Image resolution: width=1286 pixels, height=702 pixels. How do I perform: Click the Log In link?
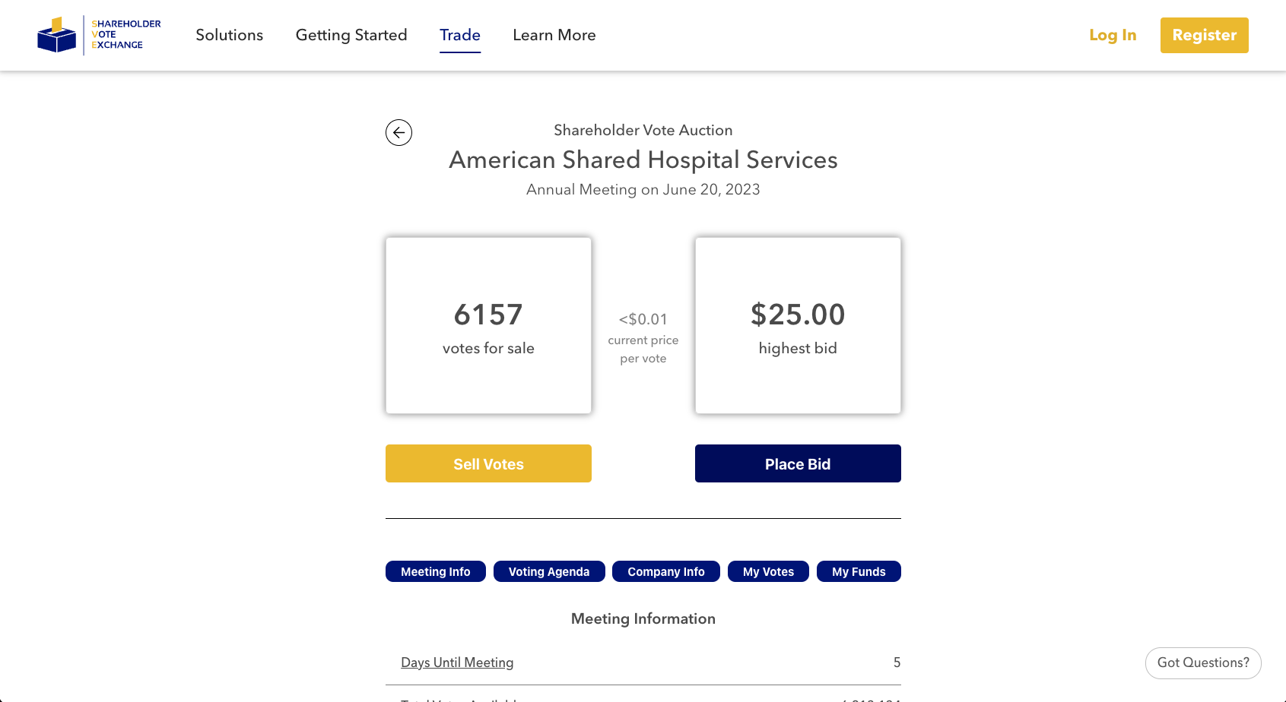1113,35
